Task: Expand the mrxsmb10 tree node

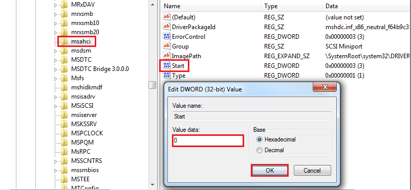Action: (55, 23)
